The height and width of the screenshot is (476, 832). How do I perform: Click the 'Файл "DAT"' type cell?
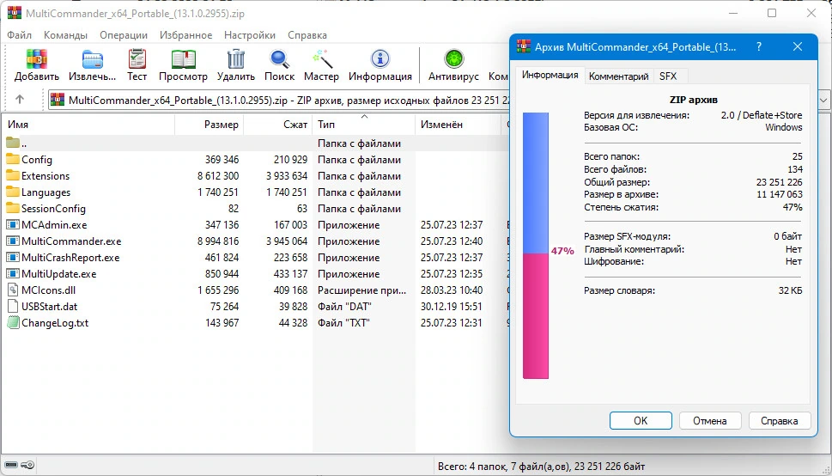[344, 307]
